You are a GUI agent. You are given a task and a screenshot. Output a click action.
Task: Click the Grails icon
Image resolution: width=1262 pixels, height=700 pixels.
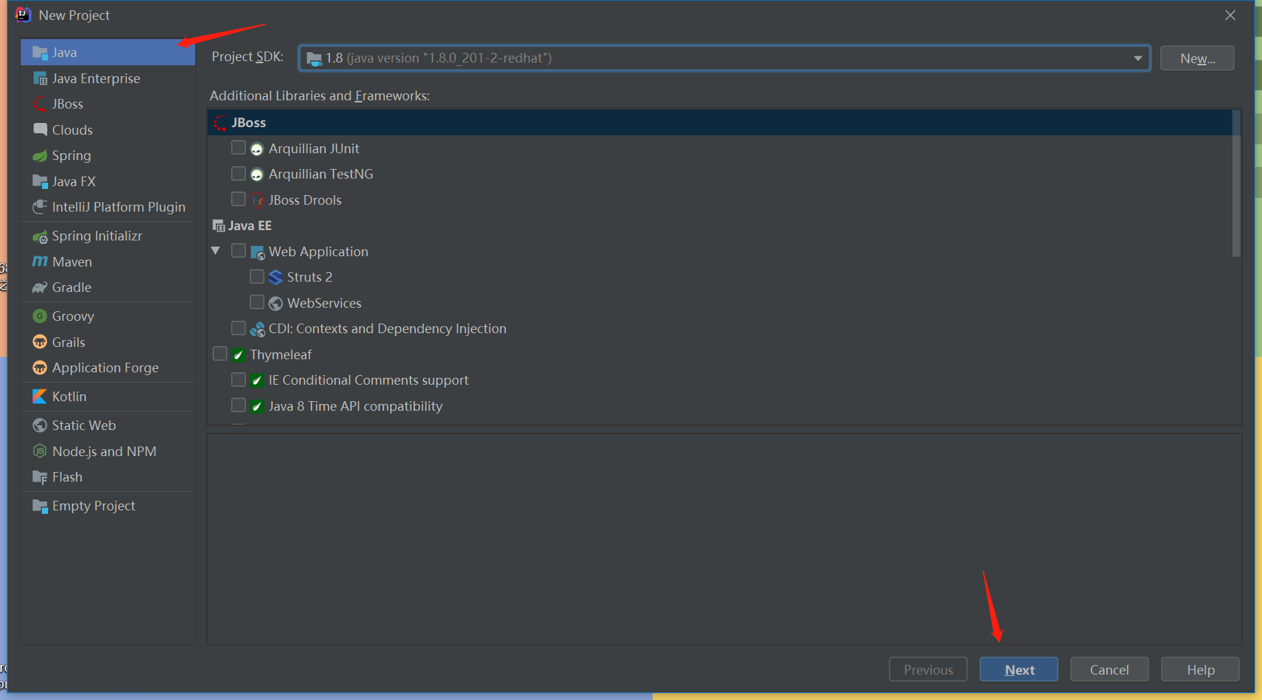[x=40, y=342]
